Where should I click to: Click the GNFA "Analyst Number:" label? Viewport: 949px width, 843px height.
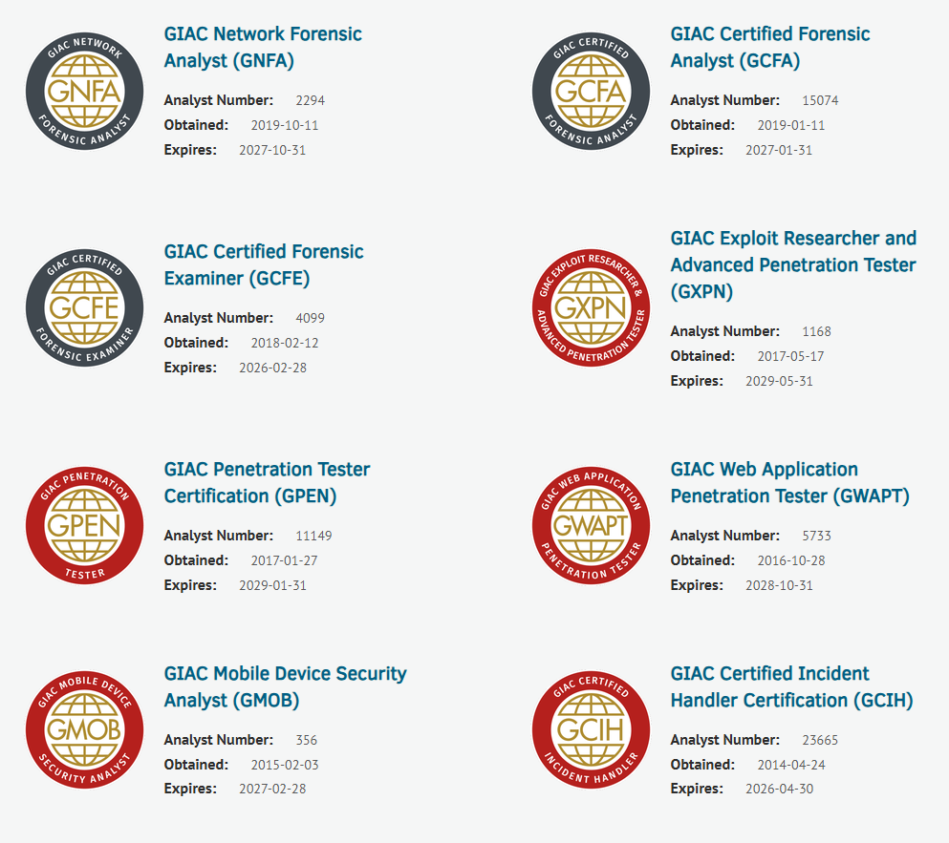(219, 100)
